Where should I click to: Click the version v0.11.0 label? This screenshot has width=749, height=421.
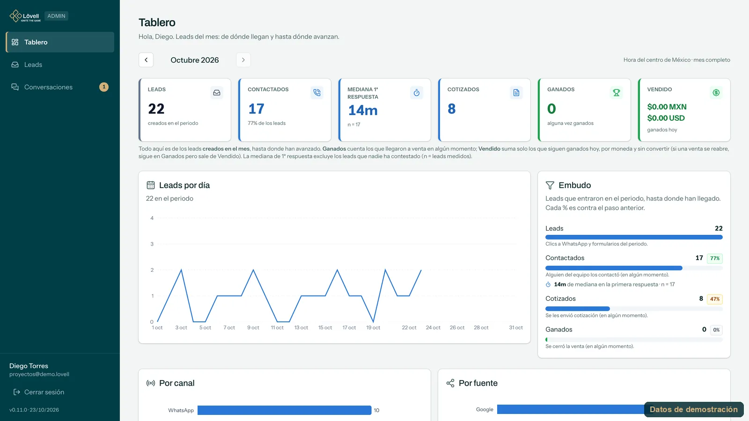(34, 410)
